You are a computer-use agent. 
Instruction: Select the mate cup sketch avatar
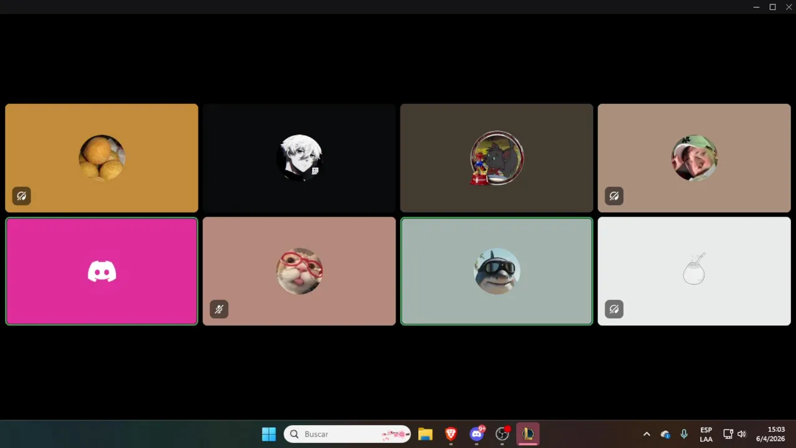(x=694, y=271)
